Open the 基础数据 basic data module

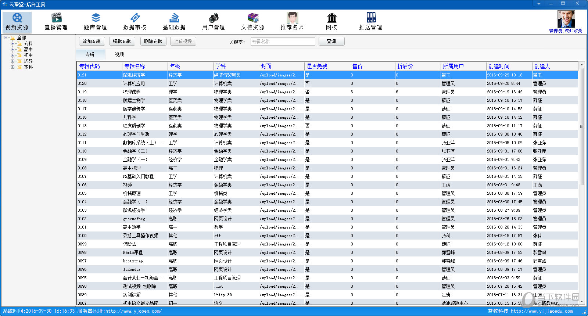pos(174,22)
